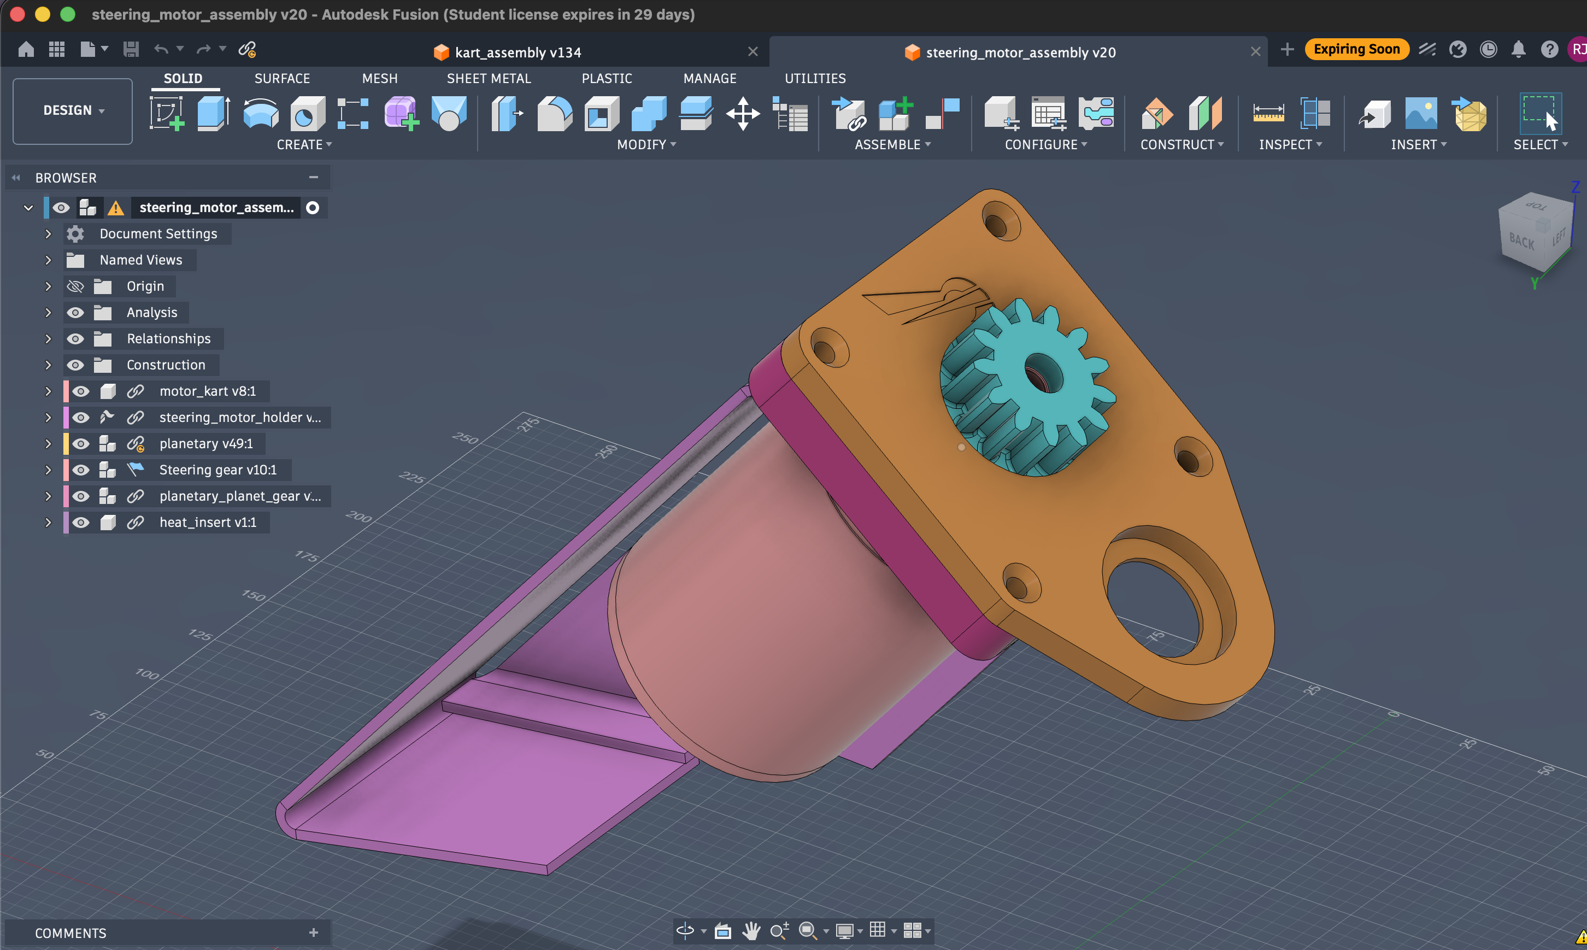Screen dimensions: 1587x950
Task: Open the Create Form tool icon
Action: click(401, 114)
